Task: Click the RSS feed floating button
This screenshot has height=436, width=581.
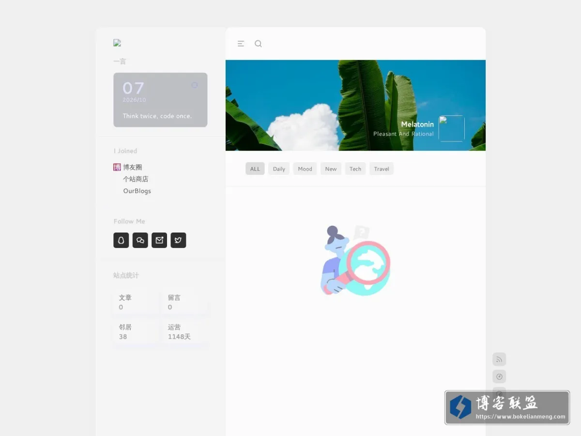Action: (499, 359)
